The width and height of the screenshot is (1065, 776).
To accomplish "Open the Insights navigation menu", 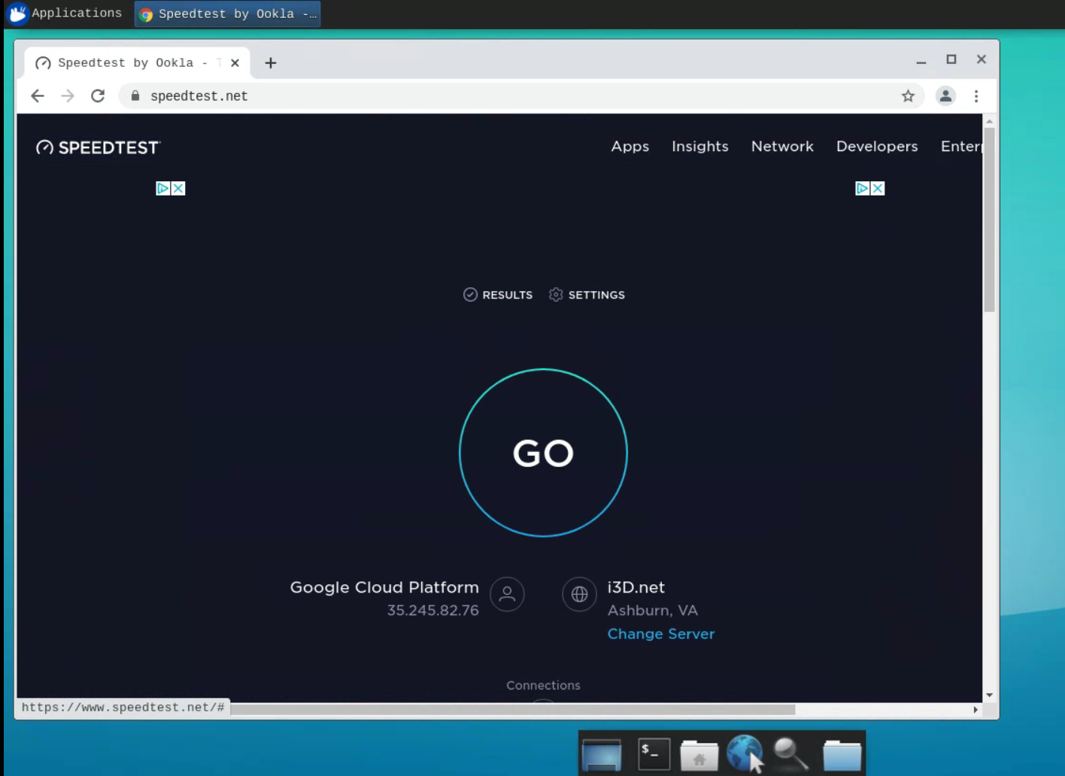I will 699,147.
